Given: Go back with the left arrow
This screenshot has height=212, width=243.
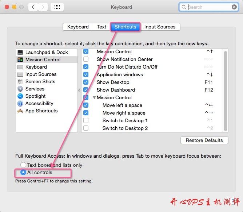Looking at the screenshot, I should [x=33, y=7].
